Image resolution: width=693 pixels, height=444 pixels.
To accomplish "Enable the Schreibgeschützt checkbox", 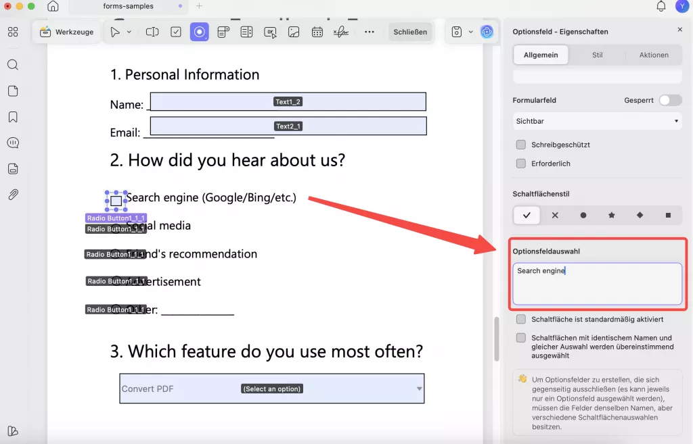I will [521, 145].
